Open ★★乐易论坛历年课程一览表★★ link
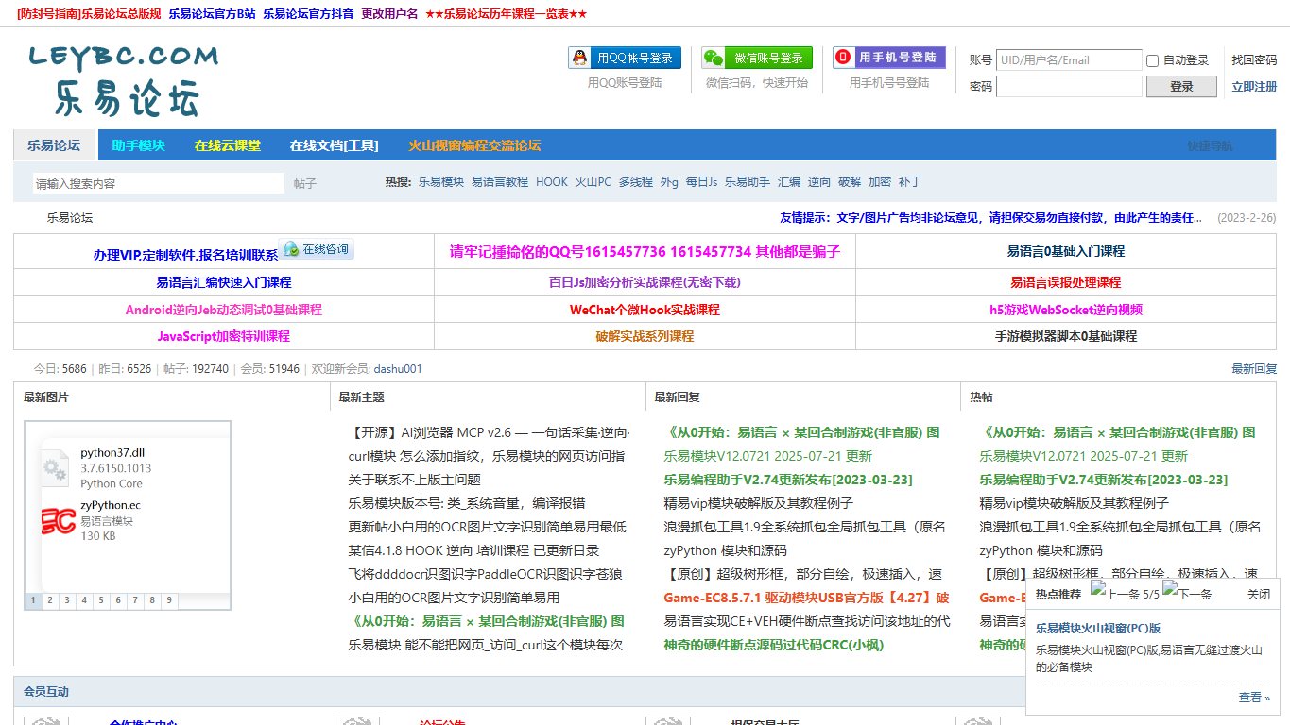This screenshot has height=725, width=1290. pyautogui.click(x=506, y=14)
